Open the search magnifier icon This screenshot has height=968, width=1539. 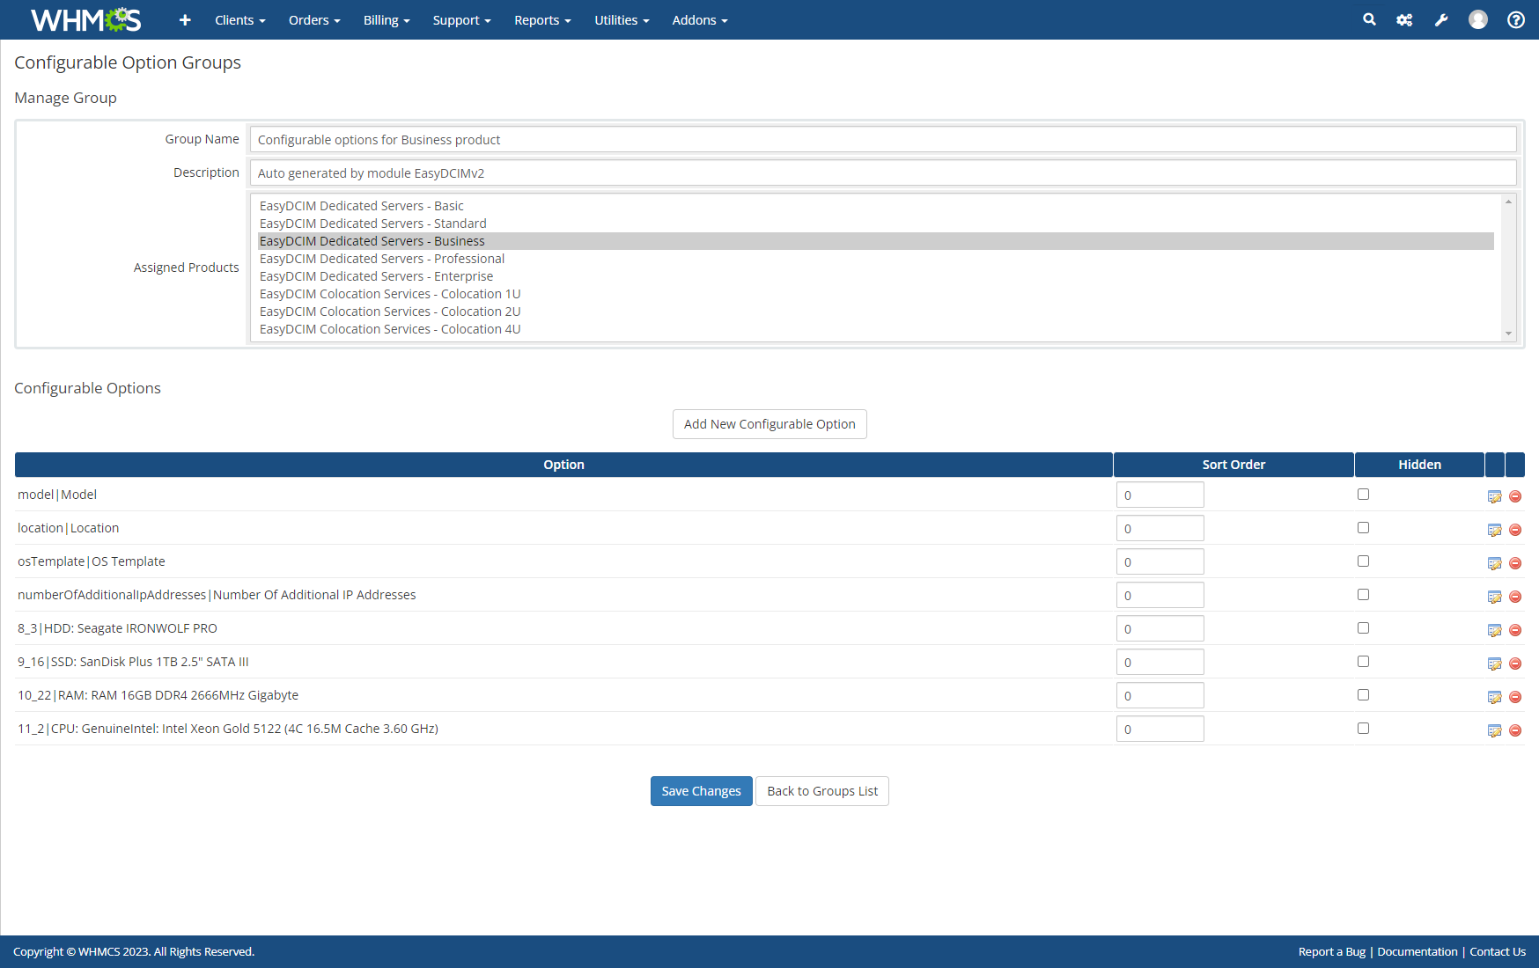point(1369,19)
